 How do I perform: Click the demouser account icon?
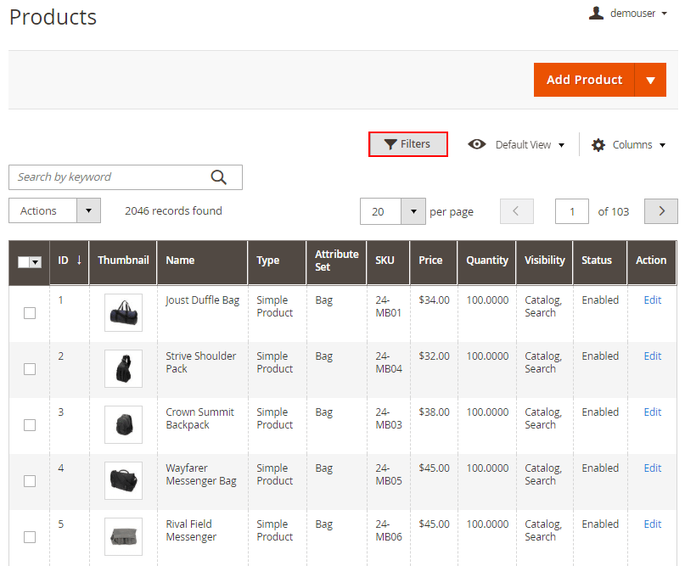(x=597, y=13)
